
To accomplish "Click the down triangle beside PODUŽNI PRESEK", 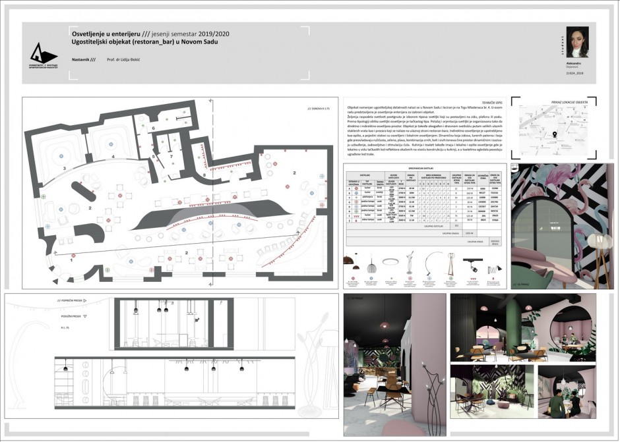I will coord(85,316).
